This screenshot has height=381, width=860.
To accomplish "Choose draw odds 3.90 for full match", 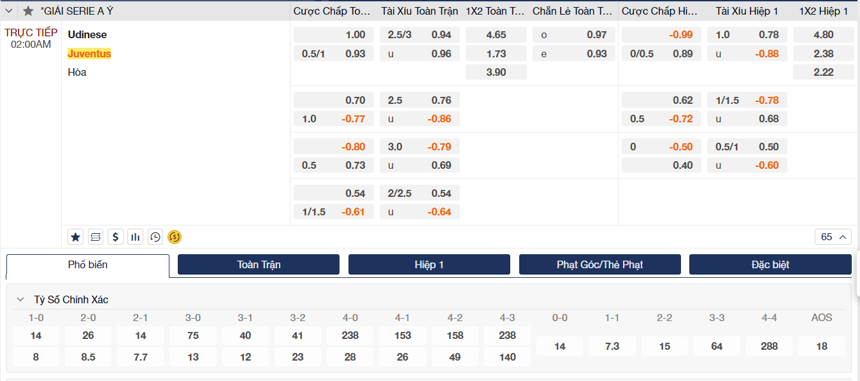I will [x=496, y=72].
